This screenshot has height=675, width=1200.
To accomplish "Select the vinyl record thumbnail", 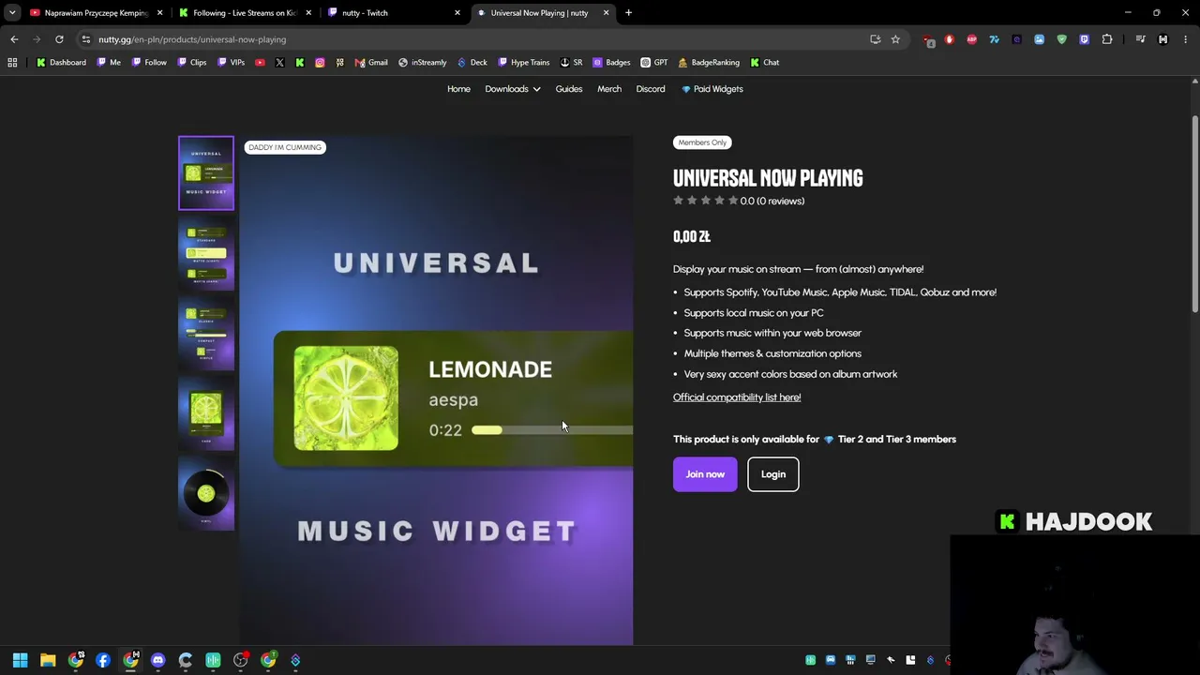I will pyautogui.click(x=206, y=494).
